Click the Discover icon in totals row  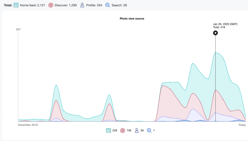click(51, 5)
